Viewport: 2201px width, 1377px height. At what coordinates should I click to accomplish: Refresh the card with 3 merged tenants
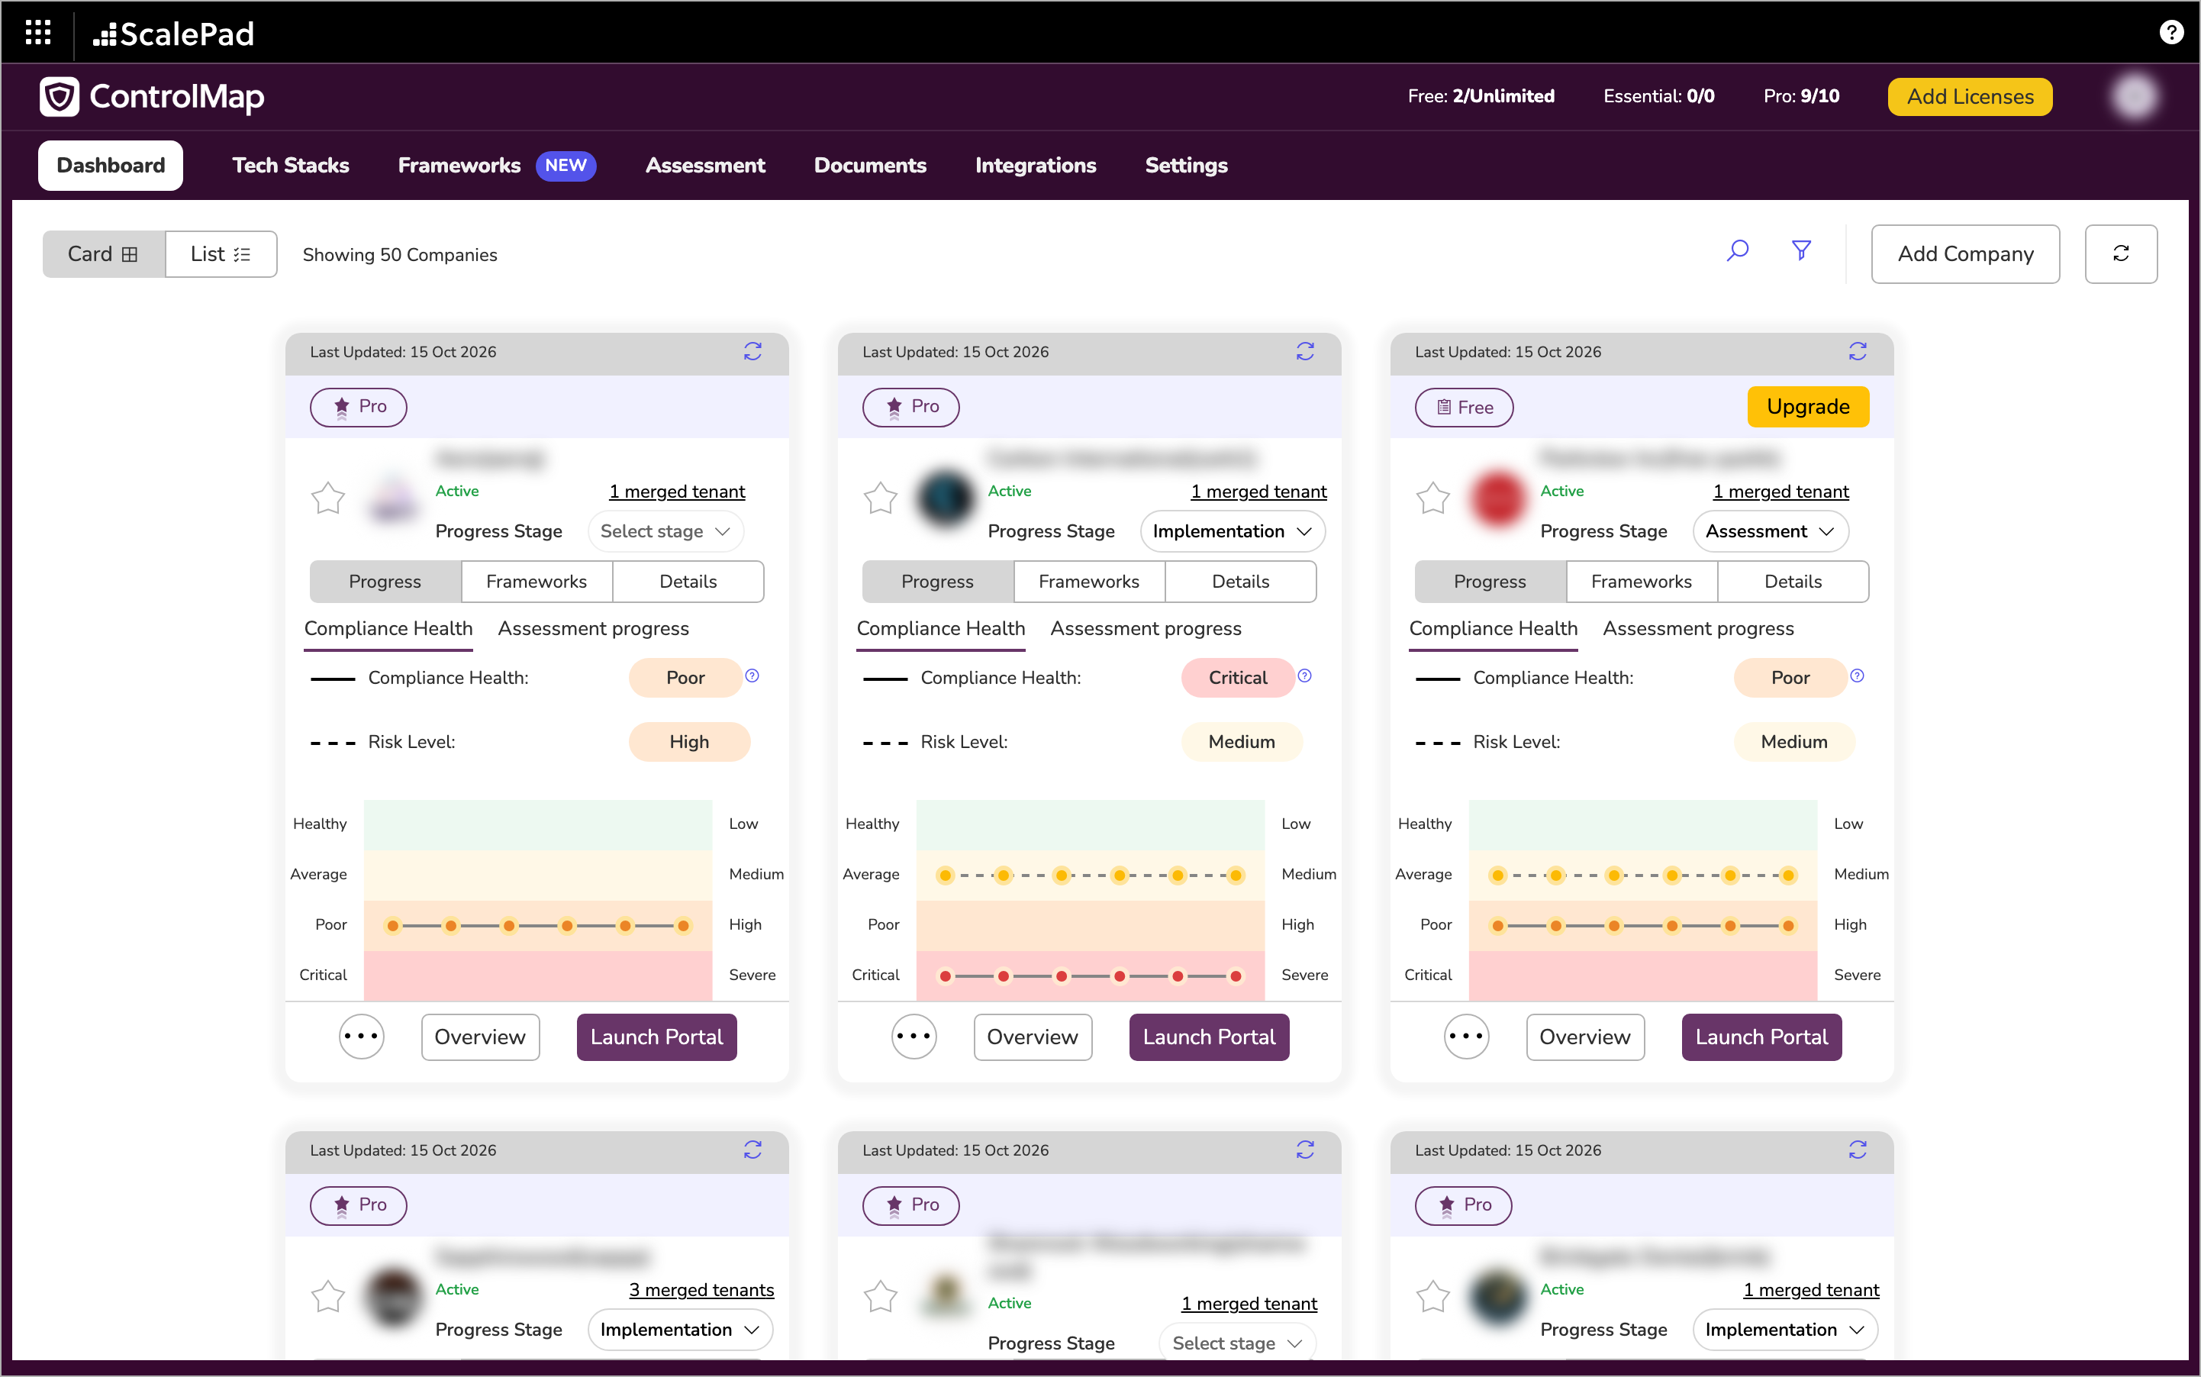click(752, 1150)
